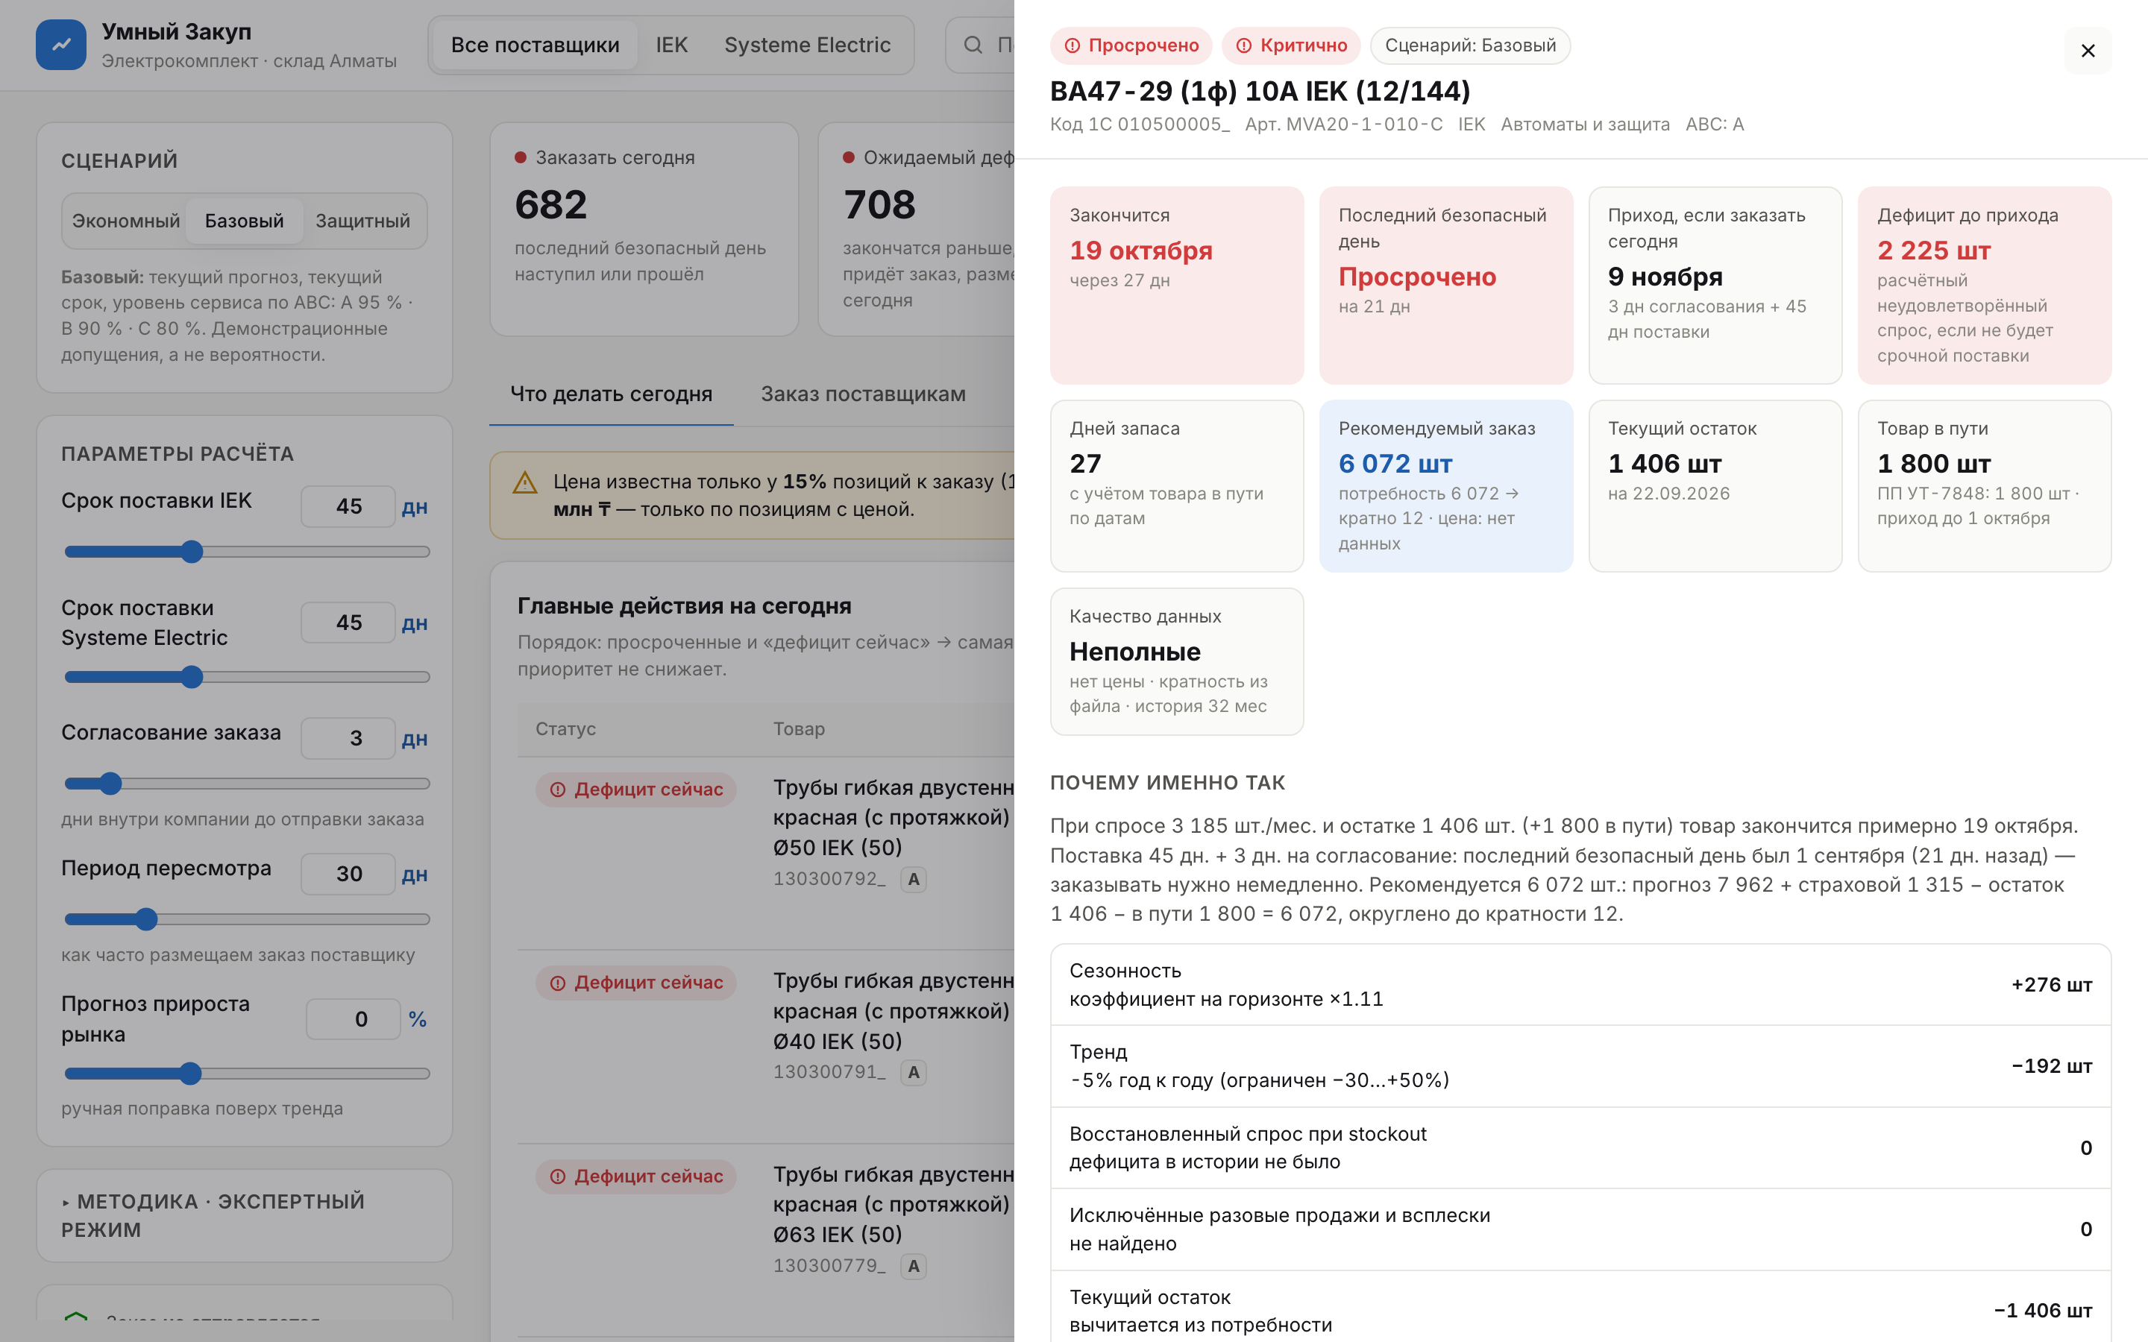Click Дефицит сейчас badge for Ø63 pipe
The height and width of the screenshot is (1342, 2148).
pos(635,1176)
